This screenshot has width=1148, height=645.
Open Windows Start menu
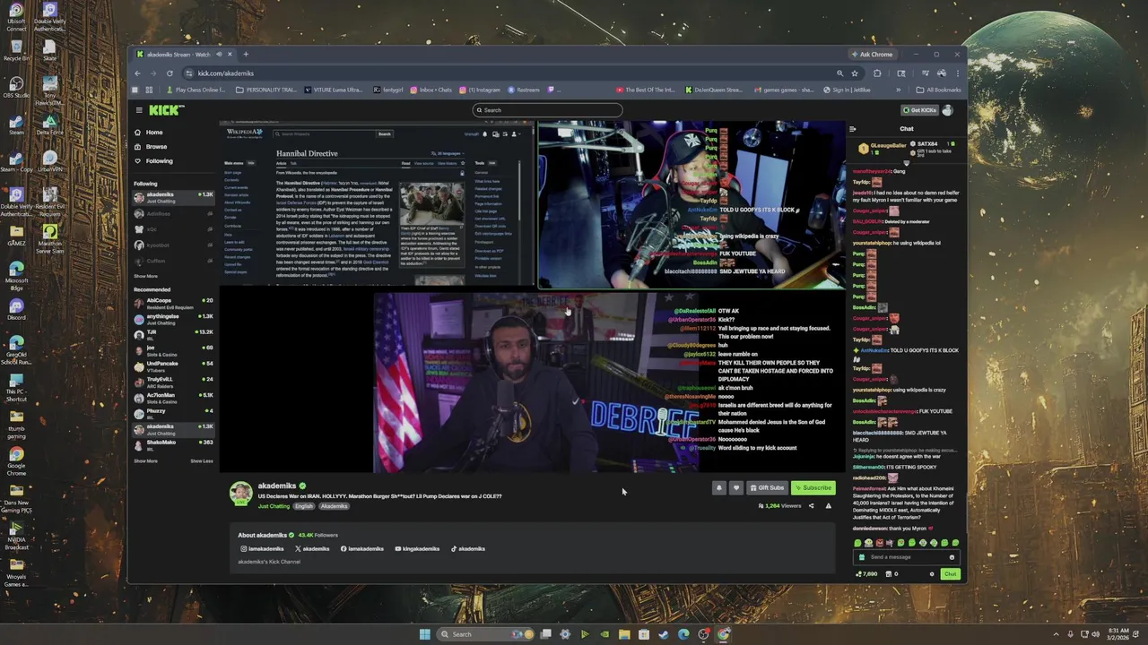coord(424,634)
